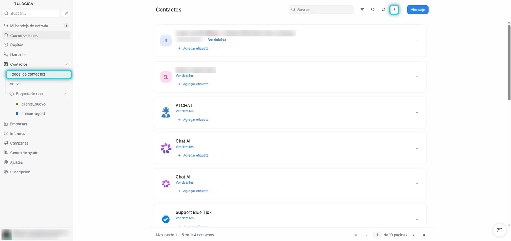Viewport: 511px width, 241px height.
Task: Click the Contactos search field
Action: pyautogui.click(x=321, y=10)
